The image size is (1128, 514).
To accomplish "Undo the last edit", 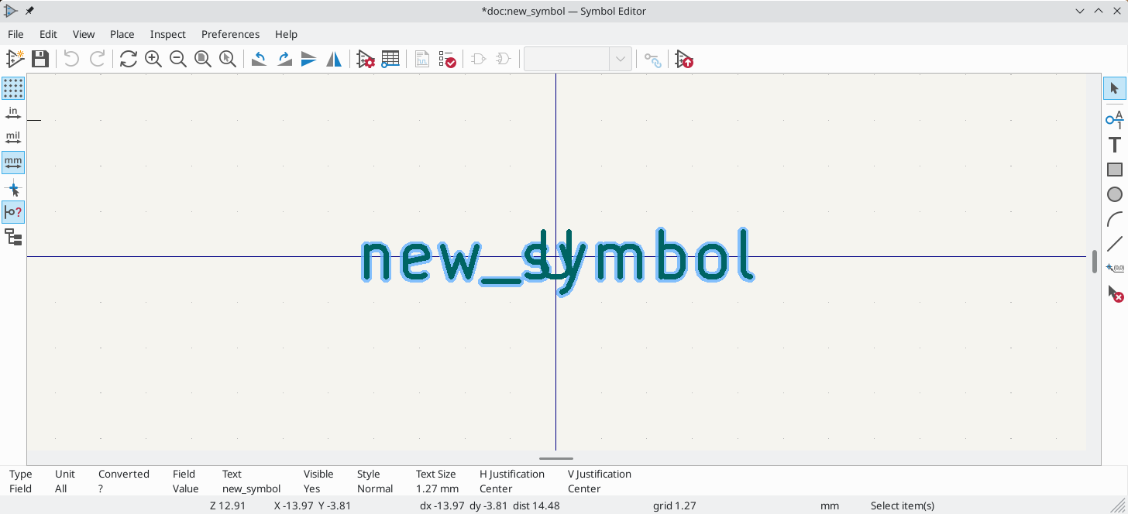I will [70, 59].
